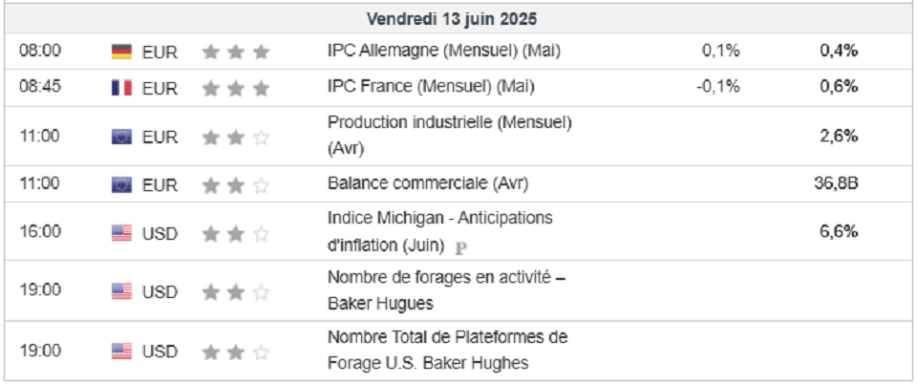This screenshot has width=917, height=385.
Task: Open IPC France (Mensuel) (Mai) event
Action: [x=431, y=87]
